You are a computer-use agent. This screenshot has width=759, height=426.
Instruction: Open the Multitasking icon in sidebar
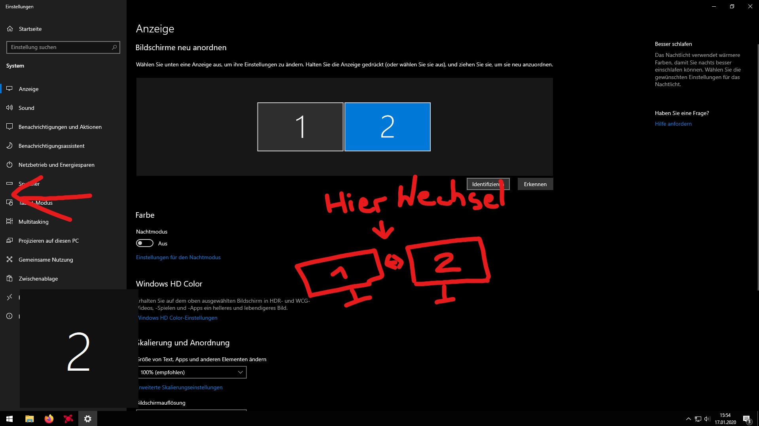(x=9, y=222)
